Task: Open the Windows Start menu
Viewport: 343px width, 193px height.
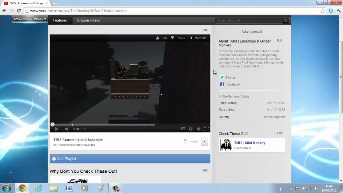Action: (6, 188)
